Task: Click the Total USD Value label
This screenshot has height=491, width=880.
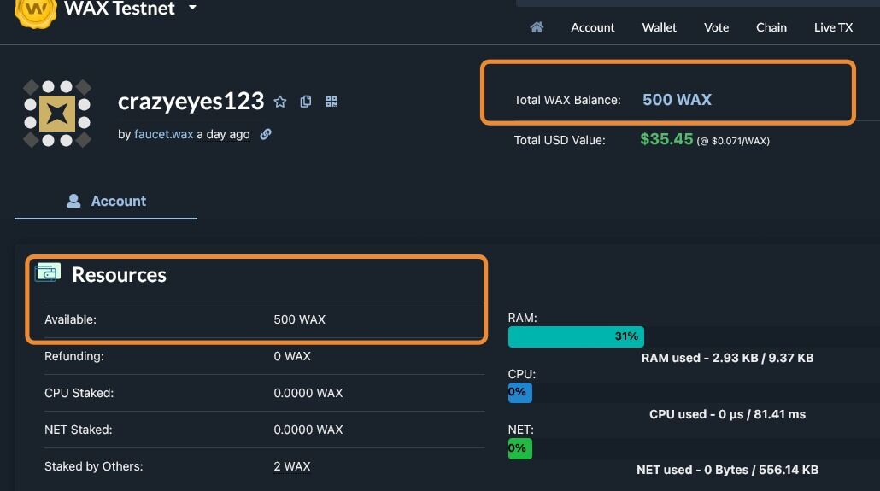Action: point(560,140)
